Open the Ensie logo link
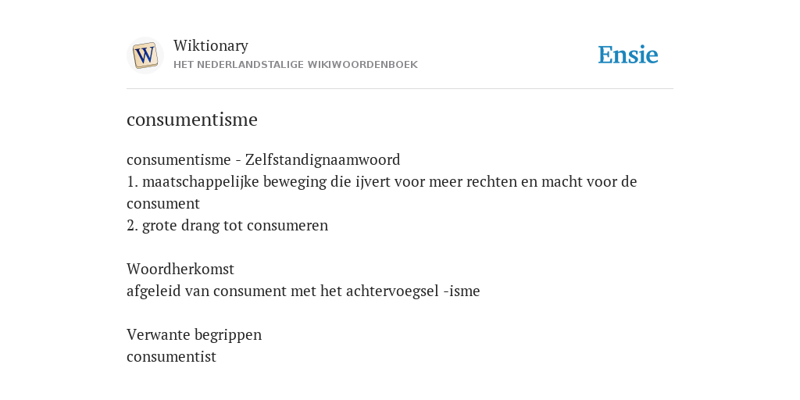The width and height of the screenshot is (800, 400). 627,55
